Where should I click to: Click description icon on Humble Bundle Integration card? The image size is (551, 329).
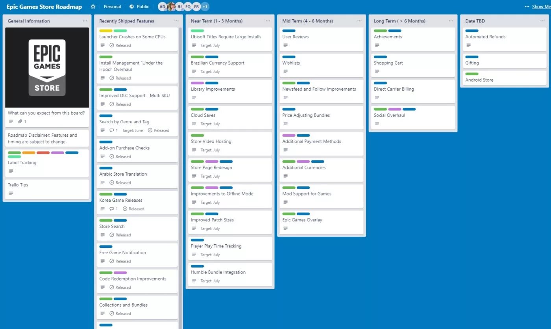[x=194, y=281]
